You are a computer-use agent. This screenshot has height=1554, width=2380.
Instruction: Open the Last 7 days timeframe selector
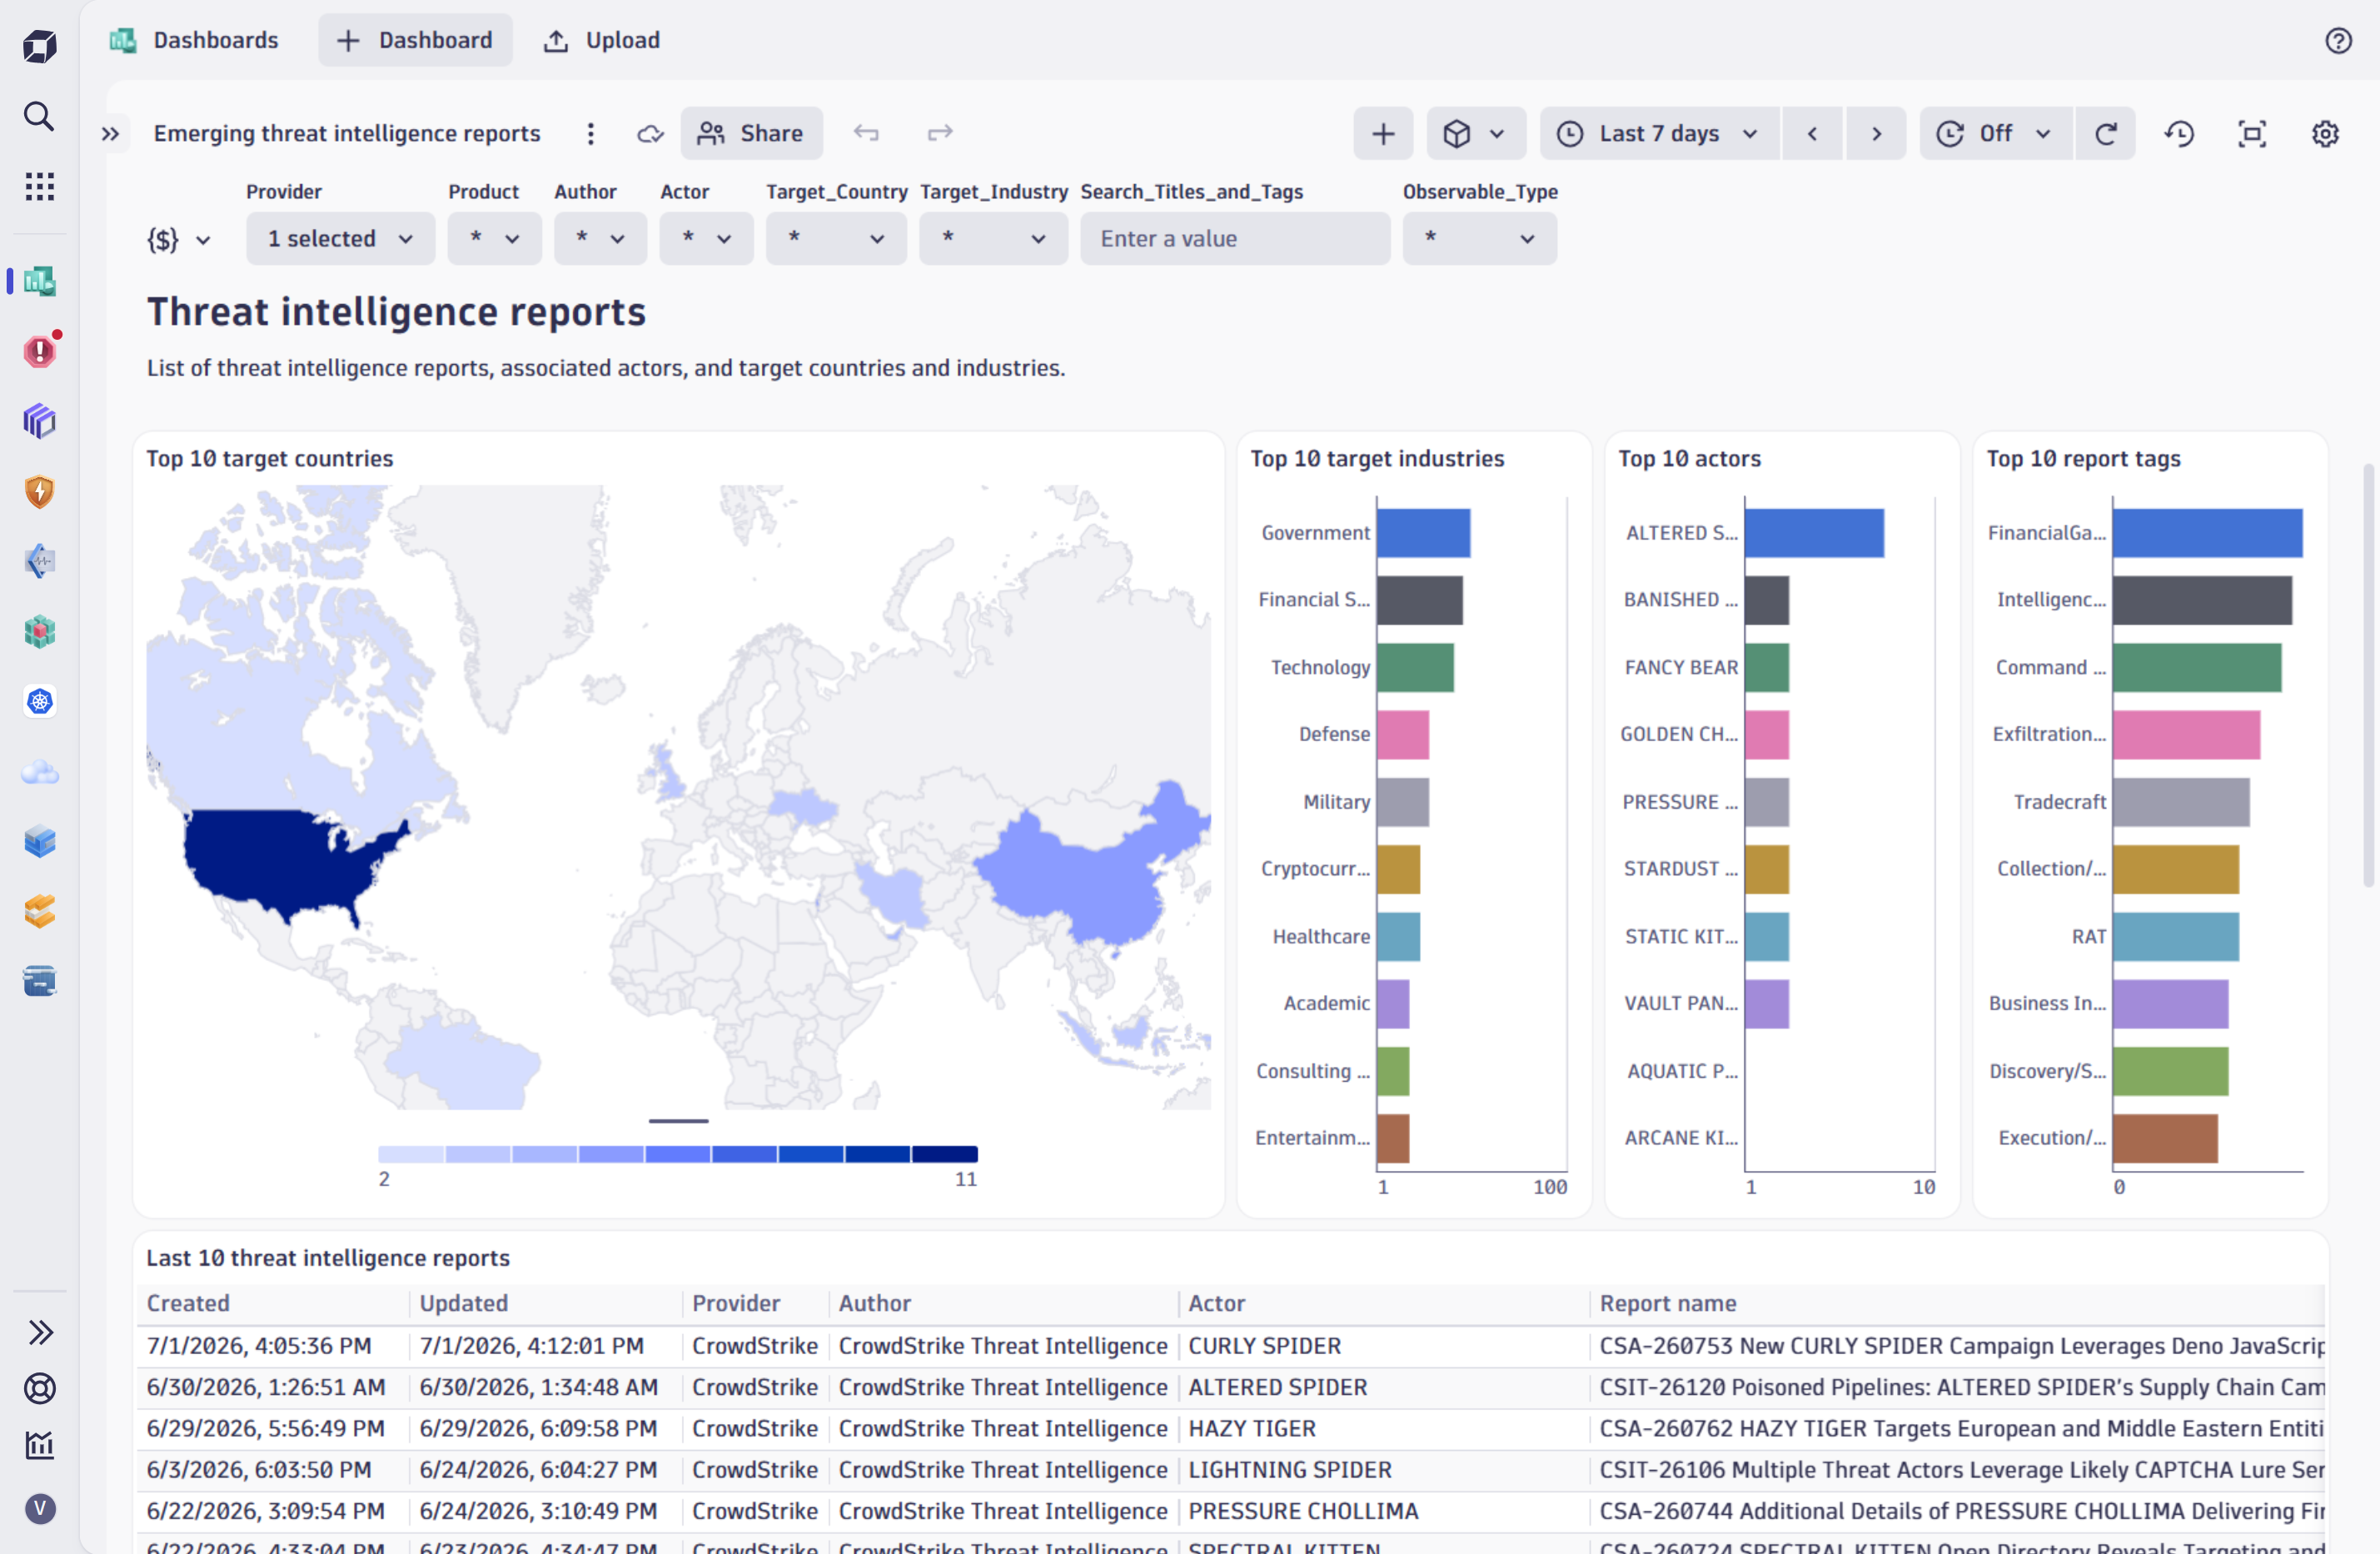pos(1660,133)
